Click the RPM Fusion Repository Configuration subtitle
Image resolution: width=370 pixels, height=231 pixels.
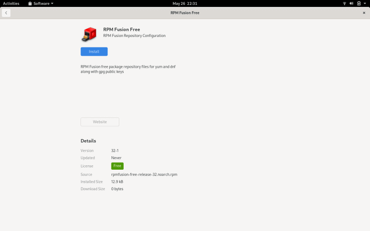pyautogui.click(x=134, y=36)
